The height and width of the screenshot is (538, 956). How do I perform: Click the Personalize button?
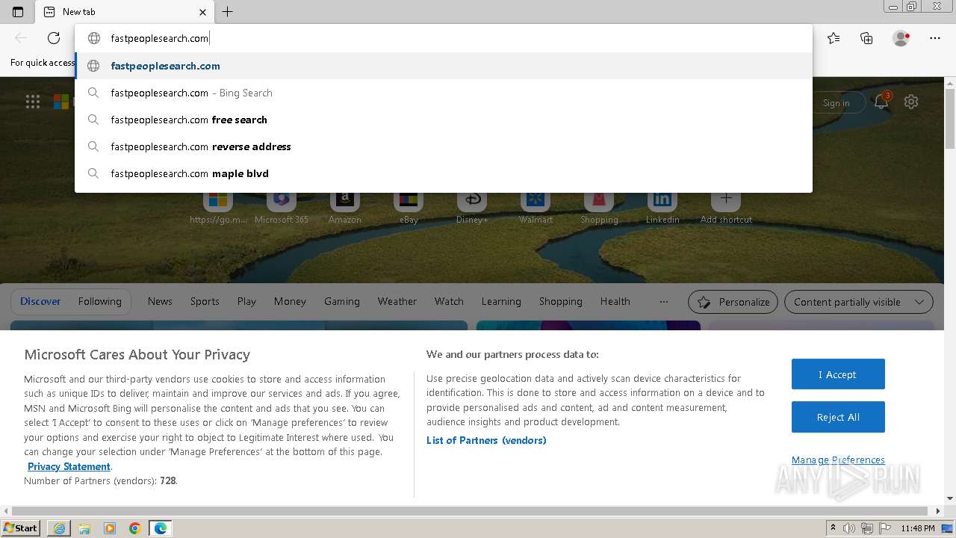pyautogui.click(x=733, y=302)
